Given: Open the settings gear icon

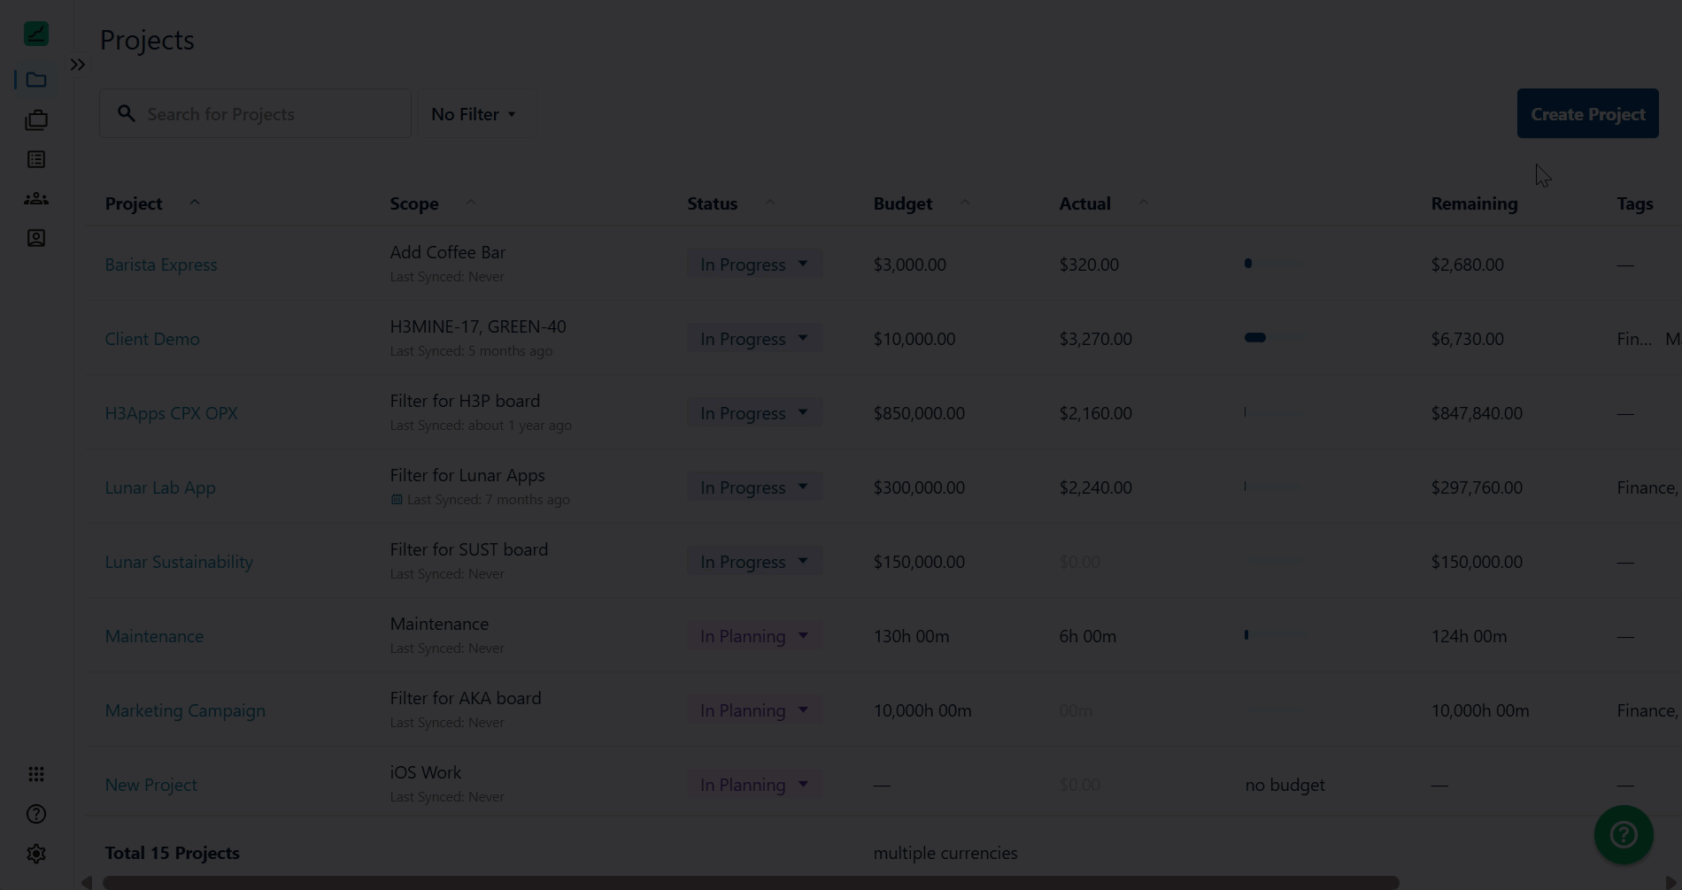Looking at the screenshot, I should (36, 854).
